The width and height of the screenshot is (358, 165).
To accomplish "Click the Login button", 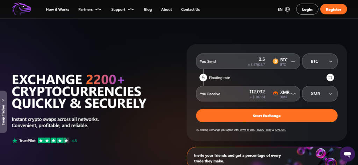I will pyautogui.click(x=307, y=9).
